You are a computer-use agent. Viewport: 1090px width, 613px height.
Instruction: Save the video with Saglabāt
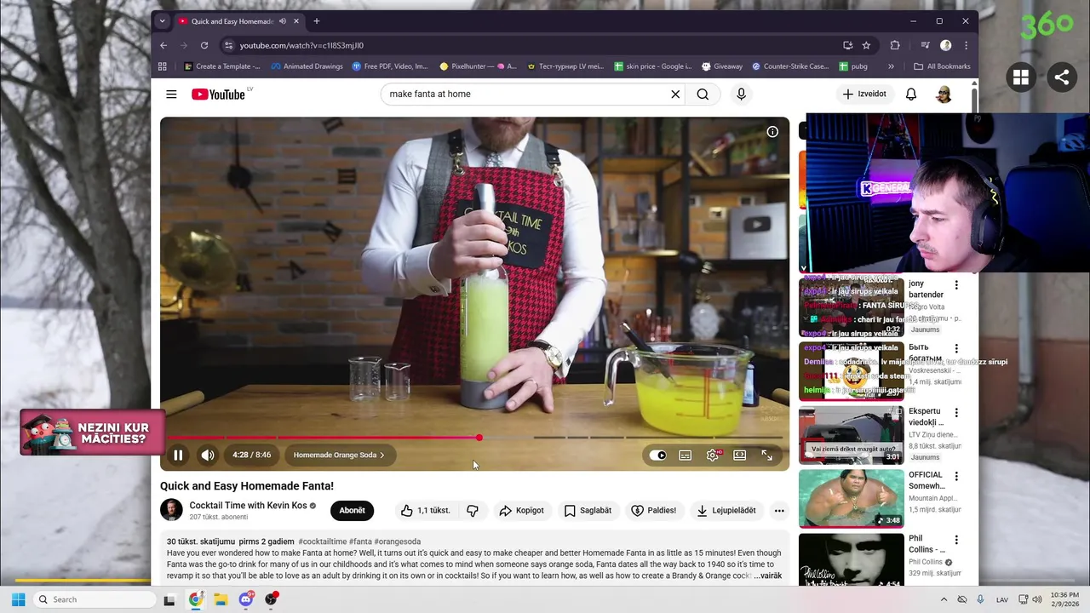click(x=588, y=511)
